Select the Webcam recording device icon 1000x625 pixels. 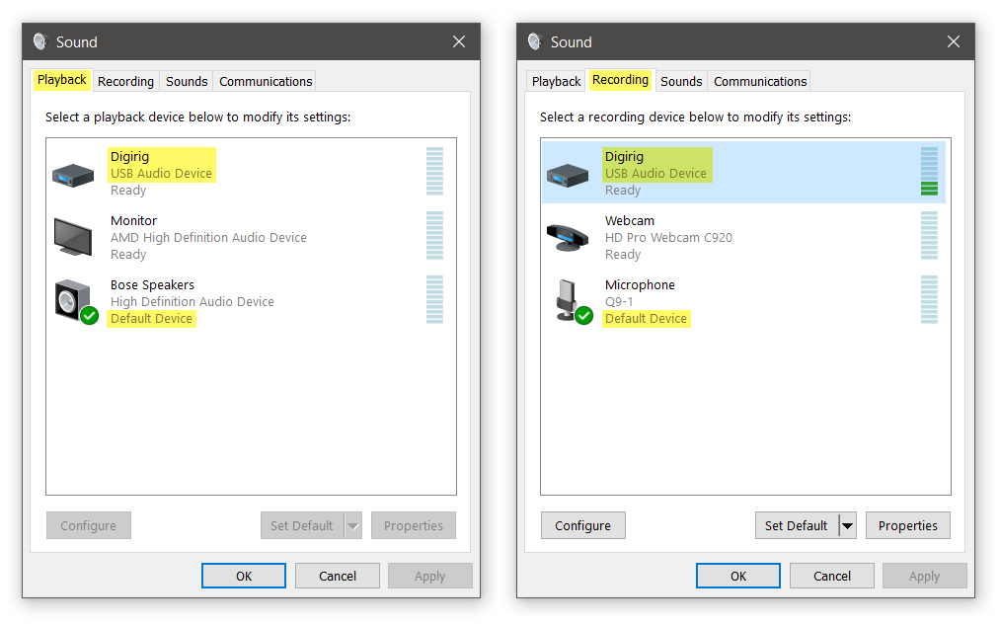(x=569, y=237)
